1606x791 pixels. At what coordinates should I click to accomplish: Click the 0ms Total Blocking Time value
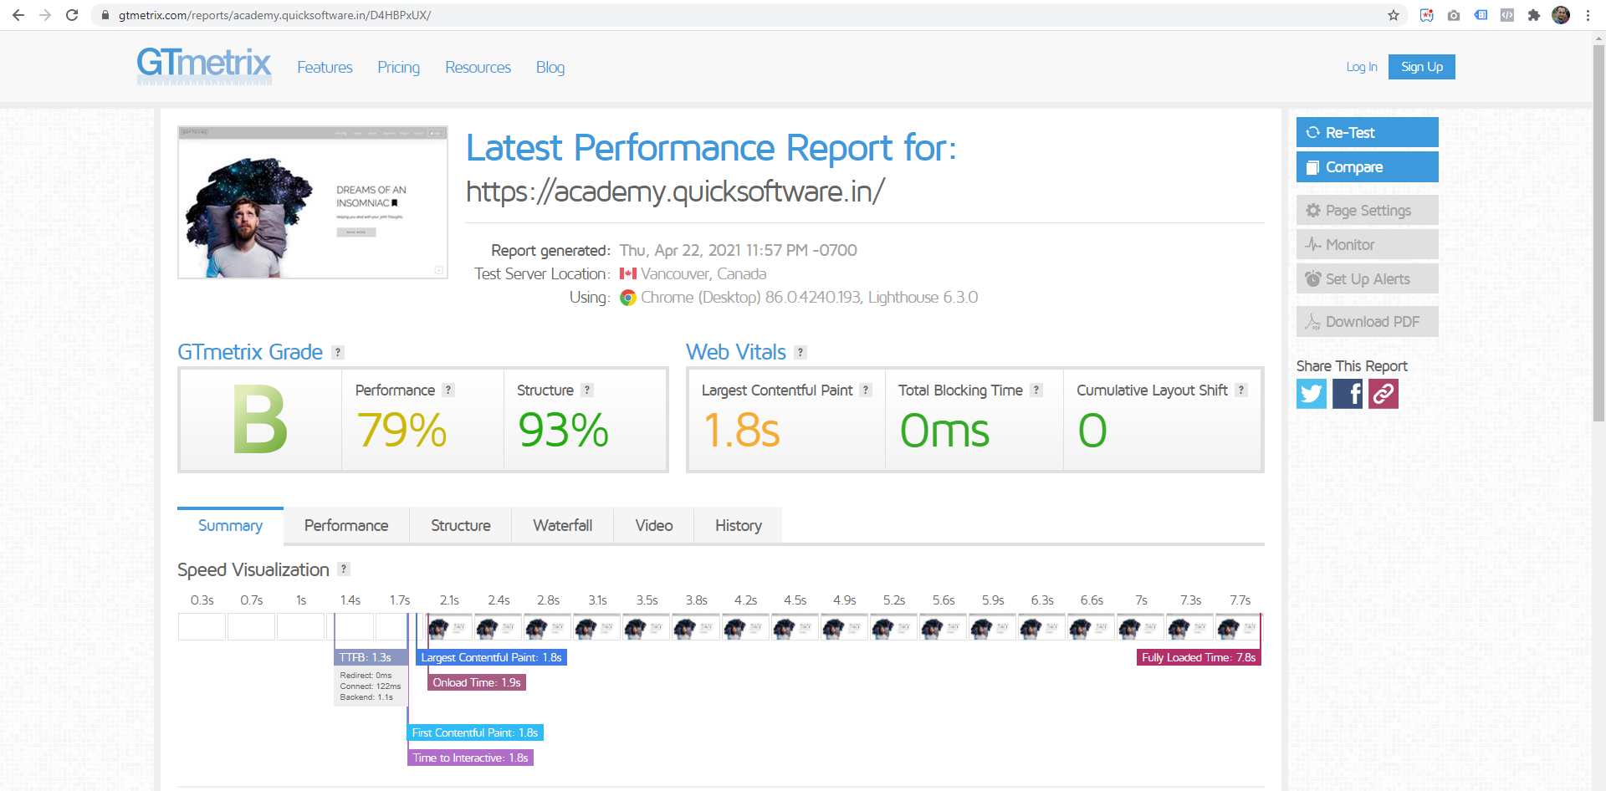[x=944, y=430]
